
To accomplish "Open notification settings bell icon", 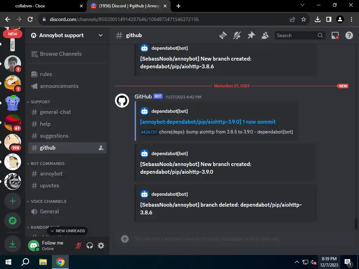I will [237, 35].
